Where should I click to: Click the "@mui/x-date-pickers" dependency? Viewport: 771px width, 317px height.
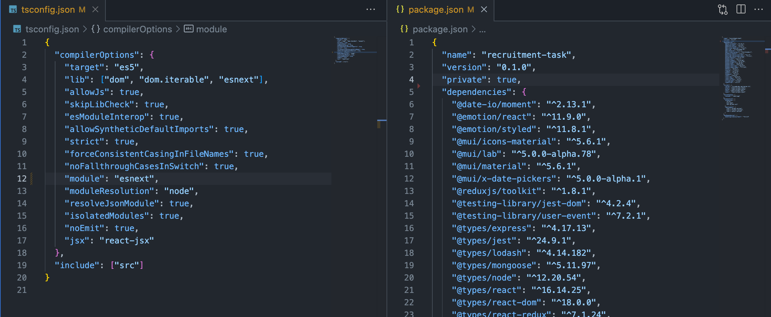coord(504,179)
